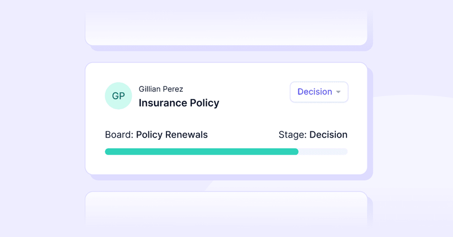This screenshot has width=453, height=237.
Task: Click the right tip of teal progress fill
Action: pyautogui.click(x=297, y=152)
